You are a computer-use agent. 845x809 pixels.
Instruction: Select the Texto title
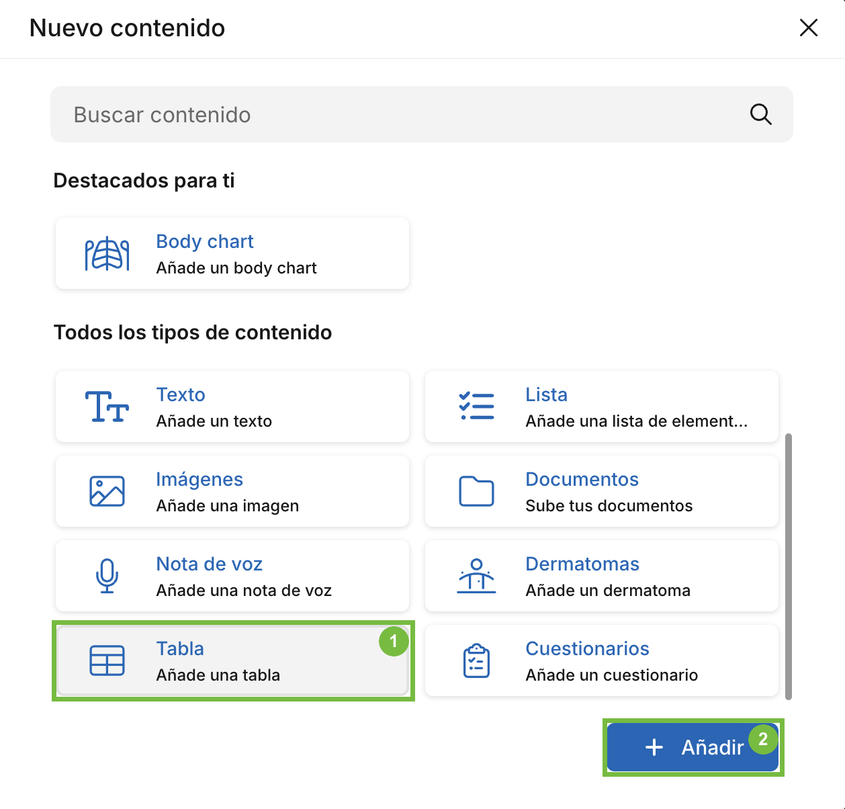[x=181, y=394]
